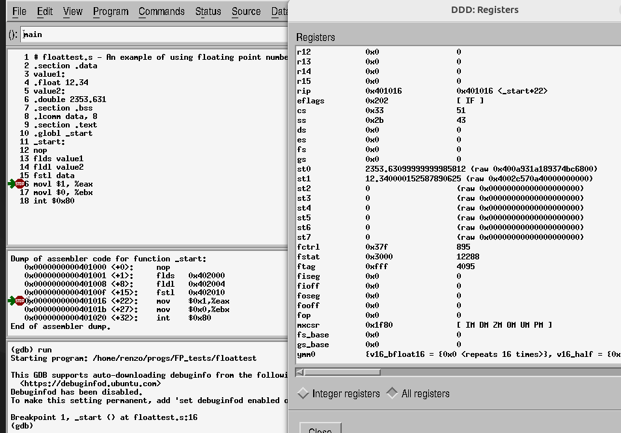Image resolution: width=621 pixels, height=433 pixels.
Task: Open the Program menu
Action: click(111, 12)
